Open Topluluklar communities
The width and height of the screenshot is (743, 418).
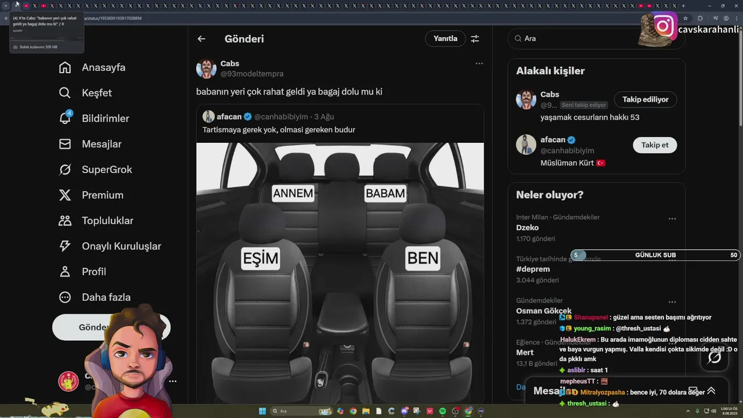[96, 221]
